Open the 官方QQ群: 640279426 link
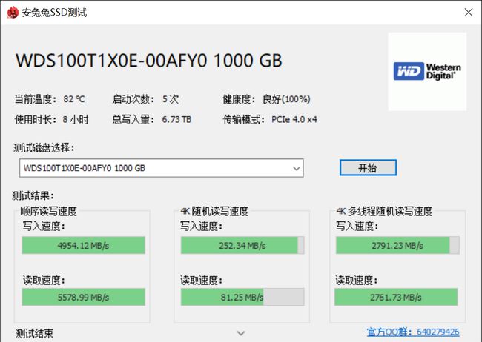Viewport: 482px width, 342px height. click(x=413, y=332)
